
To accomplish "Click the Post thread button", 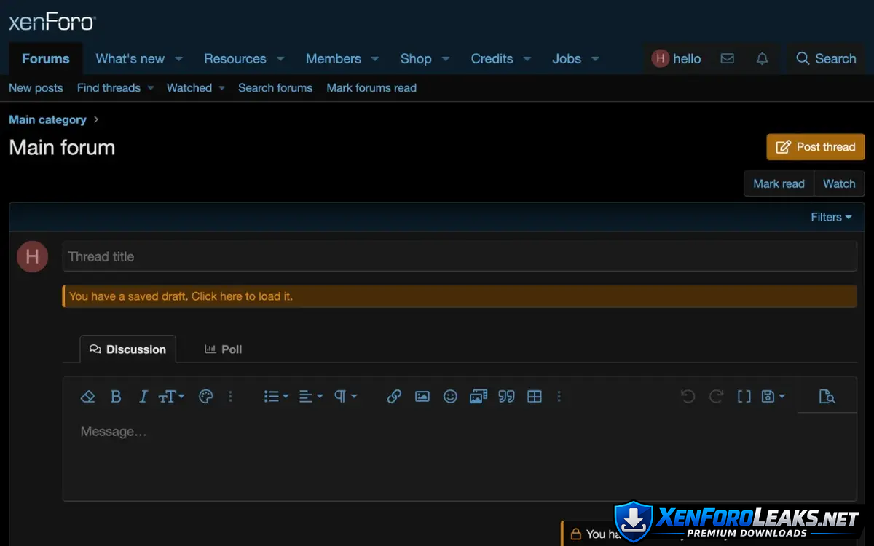I will point(815,147).
